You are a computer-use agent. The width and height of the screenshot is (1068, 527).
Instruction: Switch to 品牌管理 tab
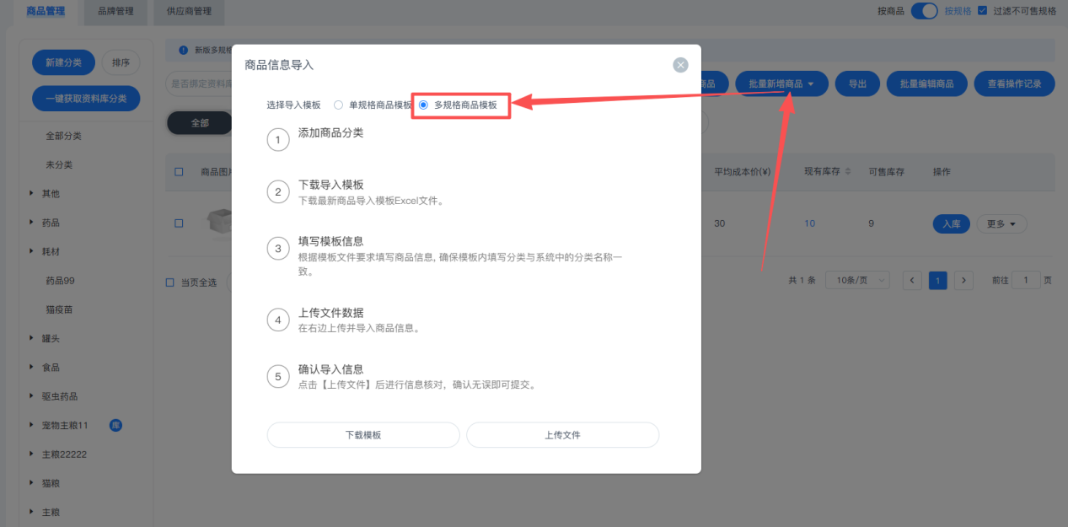coord(115,11)
